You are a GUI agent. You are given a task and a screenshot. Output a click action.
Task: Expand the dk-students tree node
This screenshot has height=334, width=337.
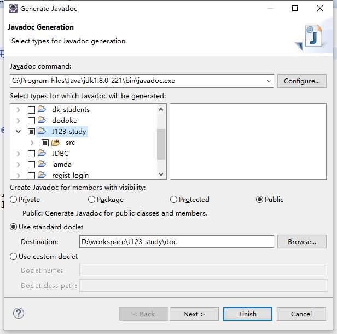19,110
